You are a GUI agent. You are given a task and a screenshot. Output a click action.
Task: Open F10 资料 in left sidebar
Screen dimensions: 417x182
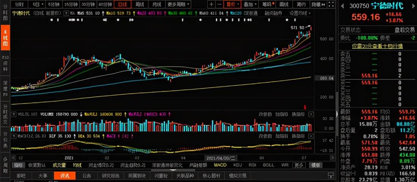(x=5, y=63)
